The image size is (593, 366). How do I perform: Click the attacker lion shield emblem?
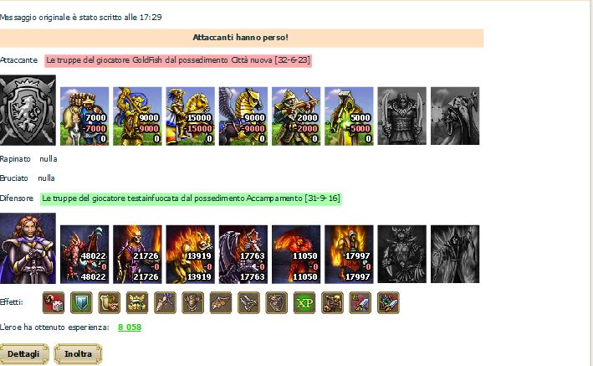click(x=28, y=111)
